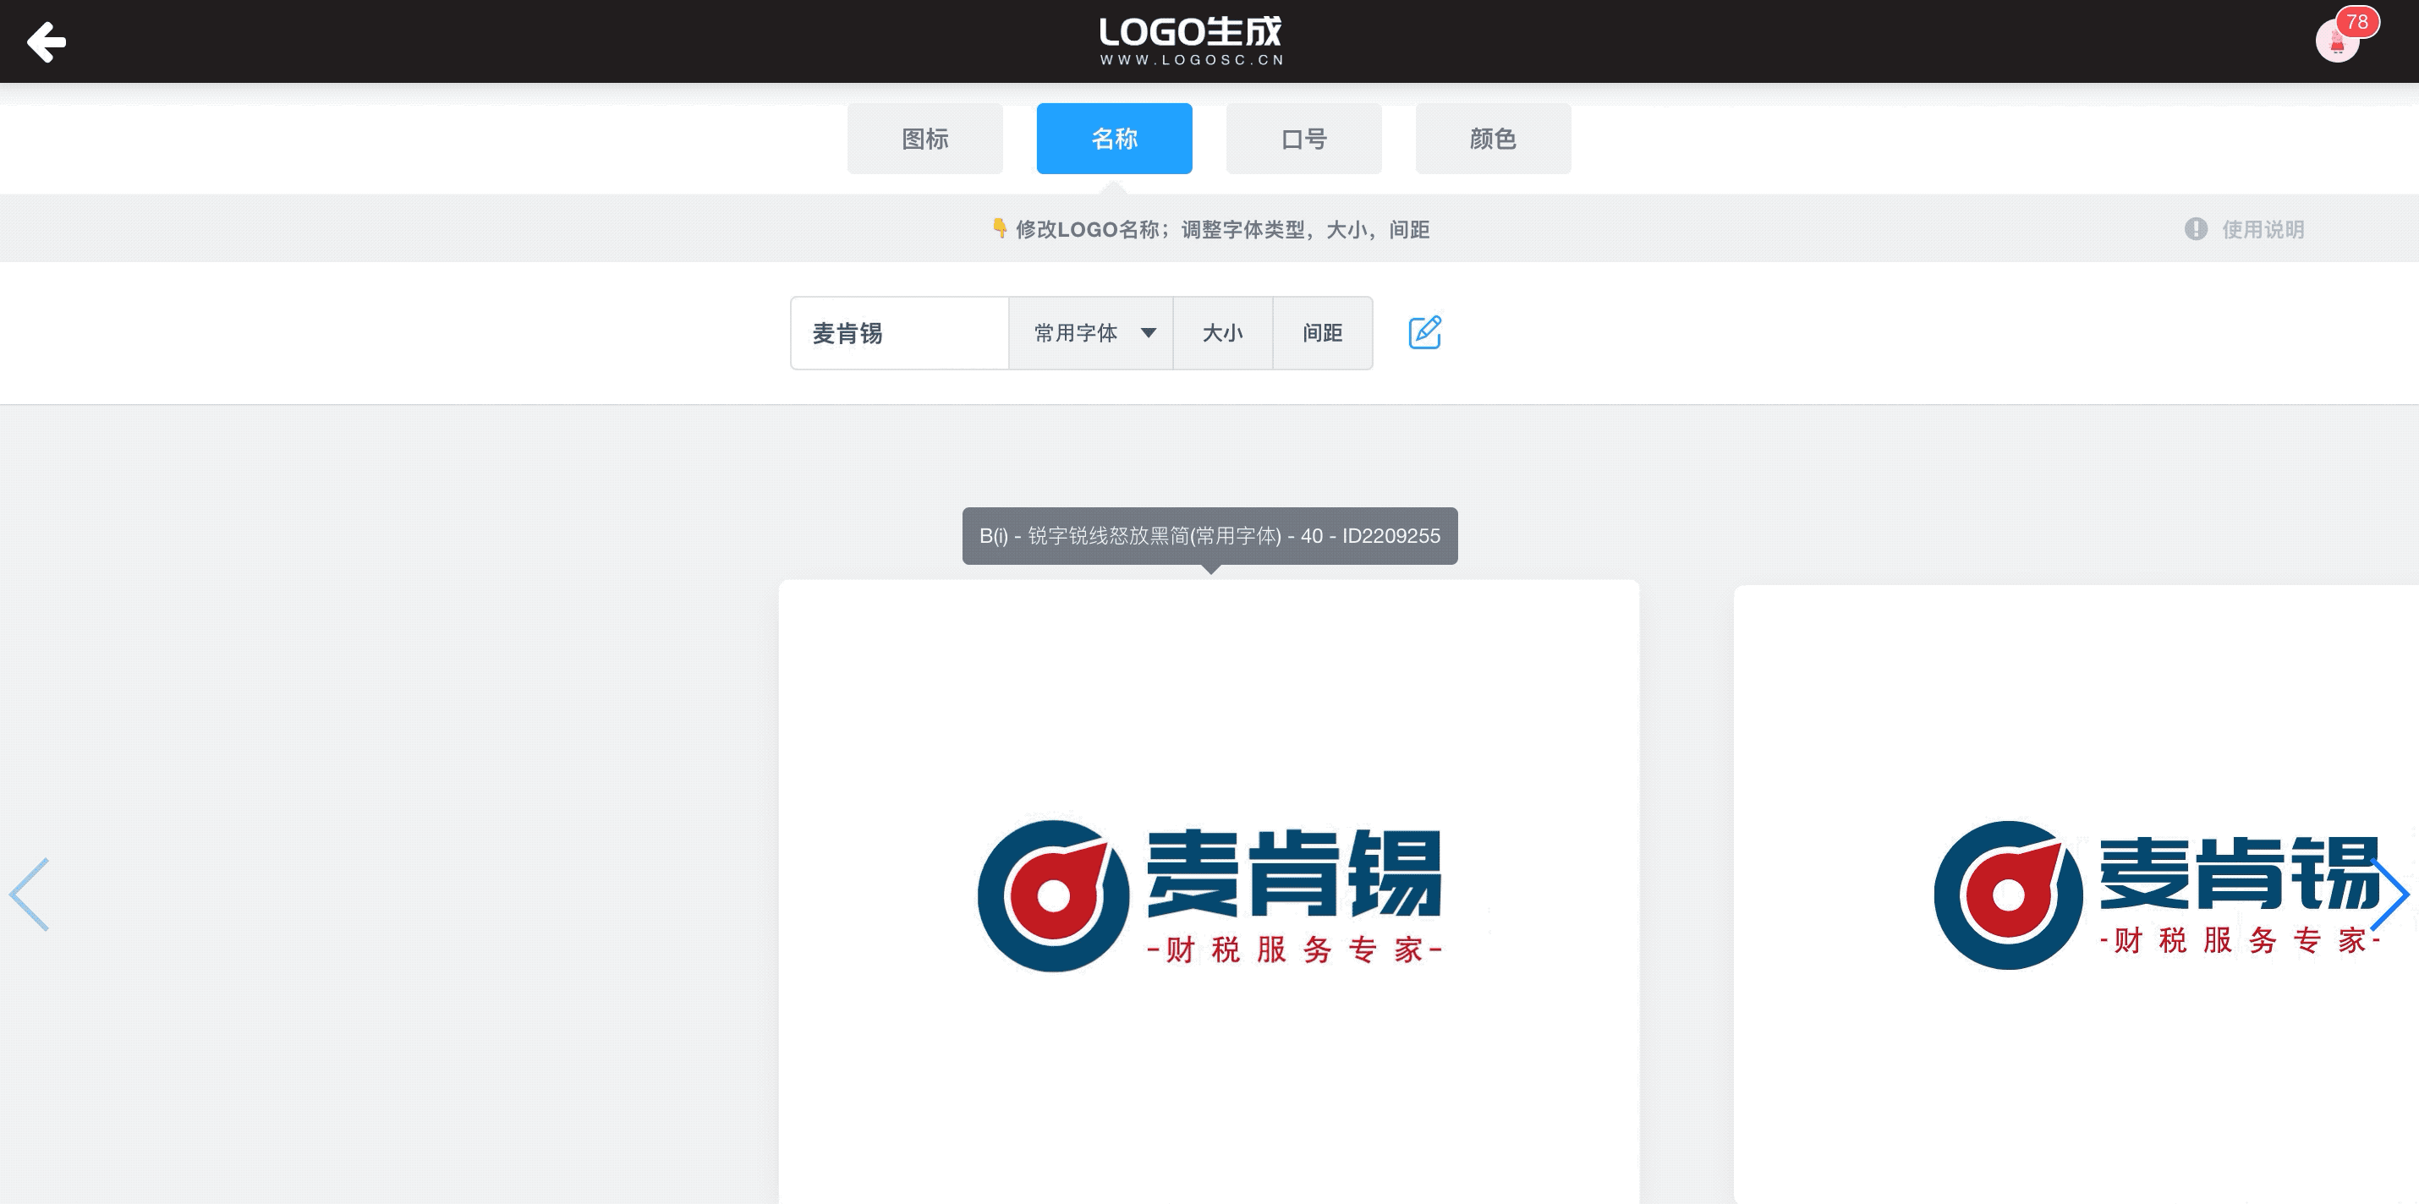
Task: Click the back arrow icon
Action: click(46, 42)
